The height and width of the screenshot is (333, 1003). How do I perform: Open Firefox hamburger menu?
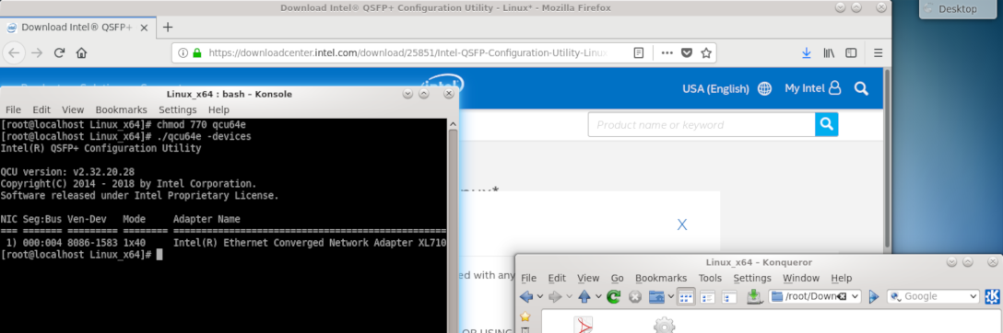point(879,53)
